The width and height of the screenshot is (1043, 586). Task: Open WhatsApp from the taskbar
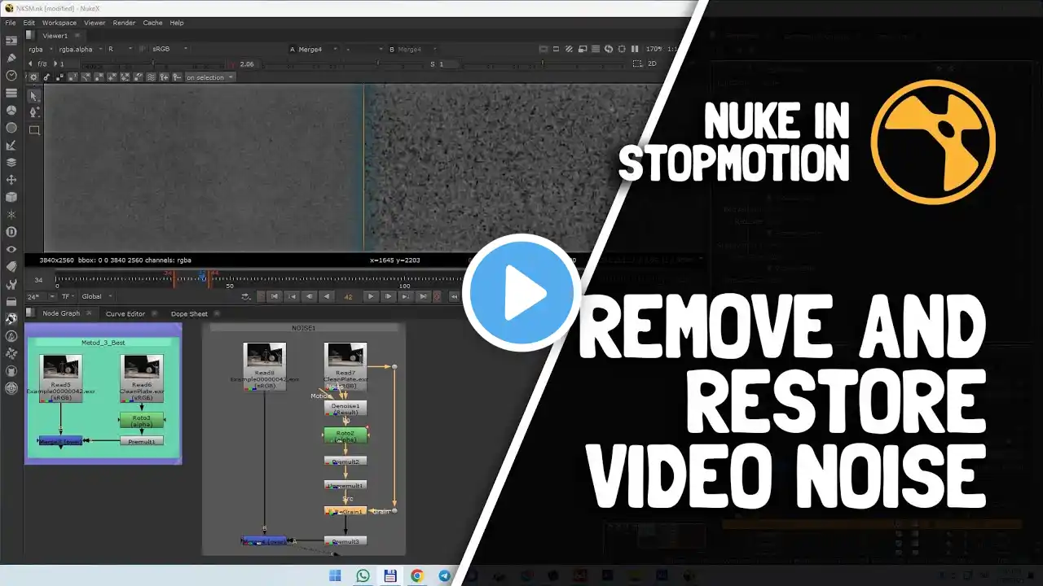click(363, 575)
